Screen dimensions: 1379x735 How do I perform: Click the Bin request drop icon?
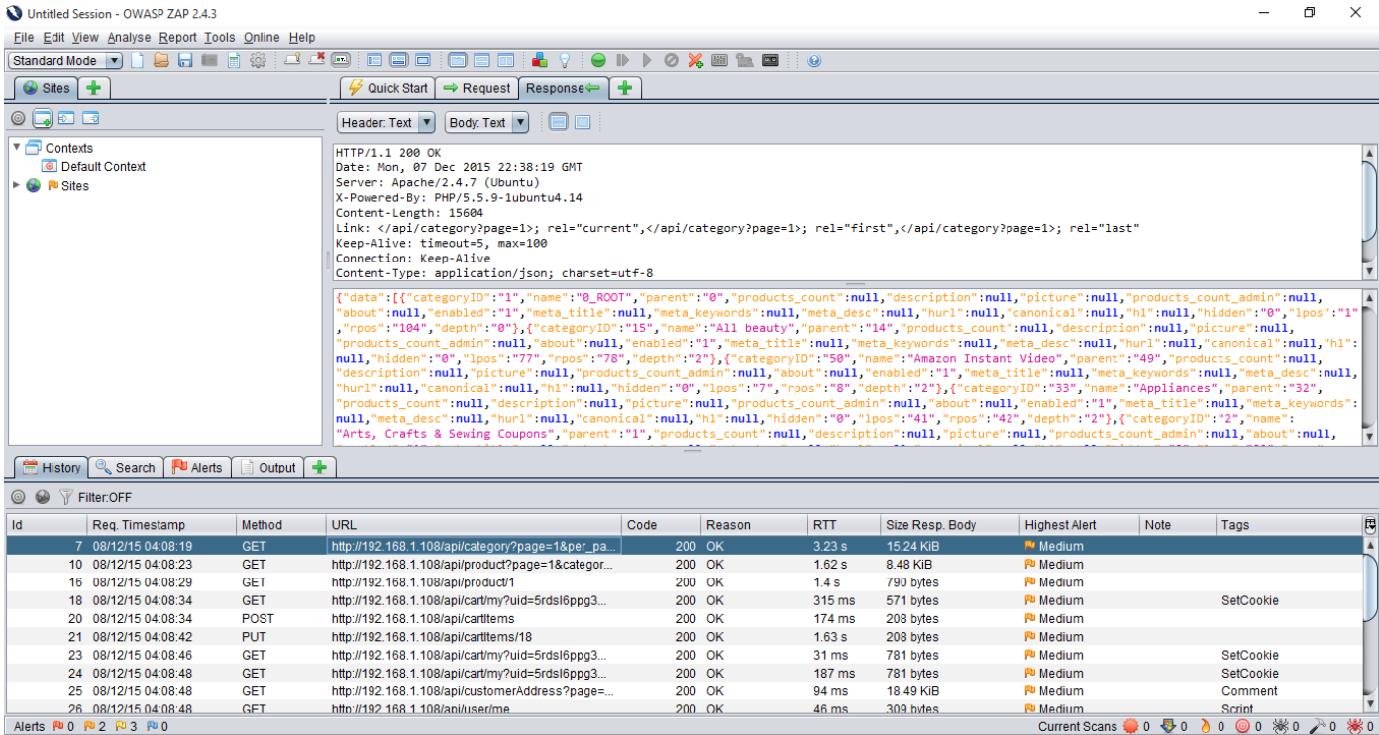[671, 60]
